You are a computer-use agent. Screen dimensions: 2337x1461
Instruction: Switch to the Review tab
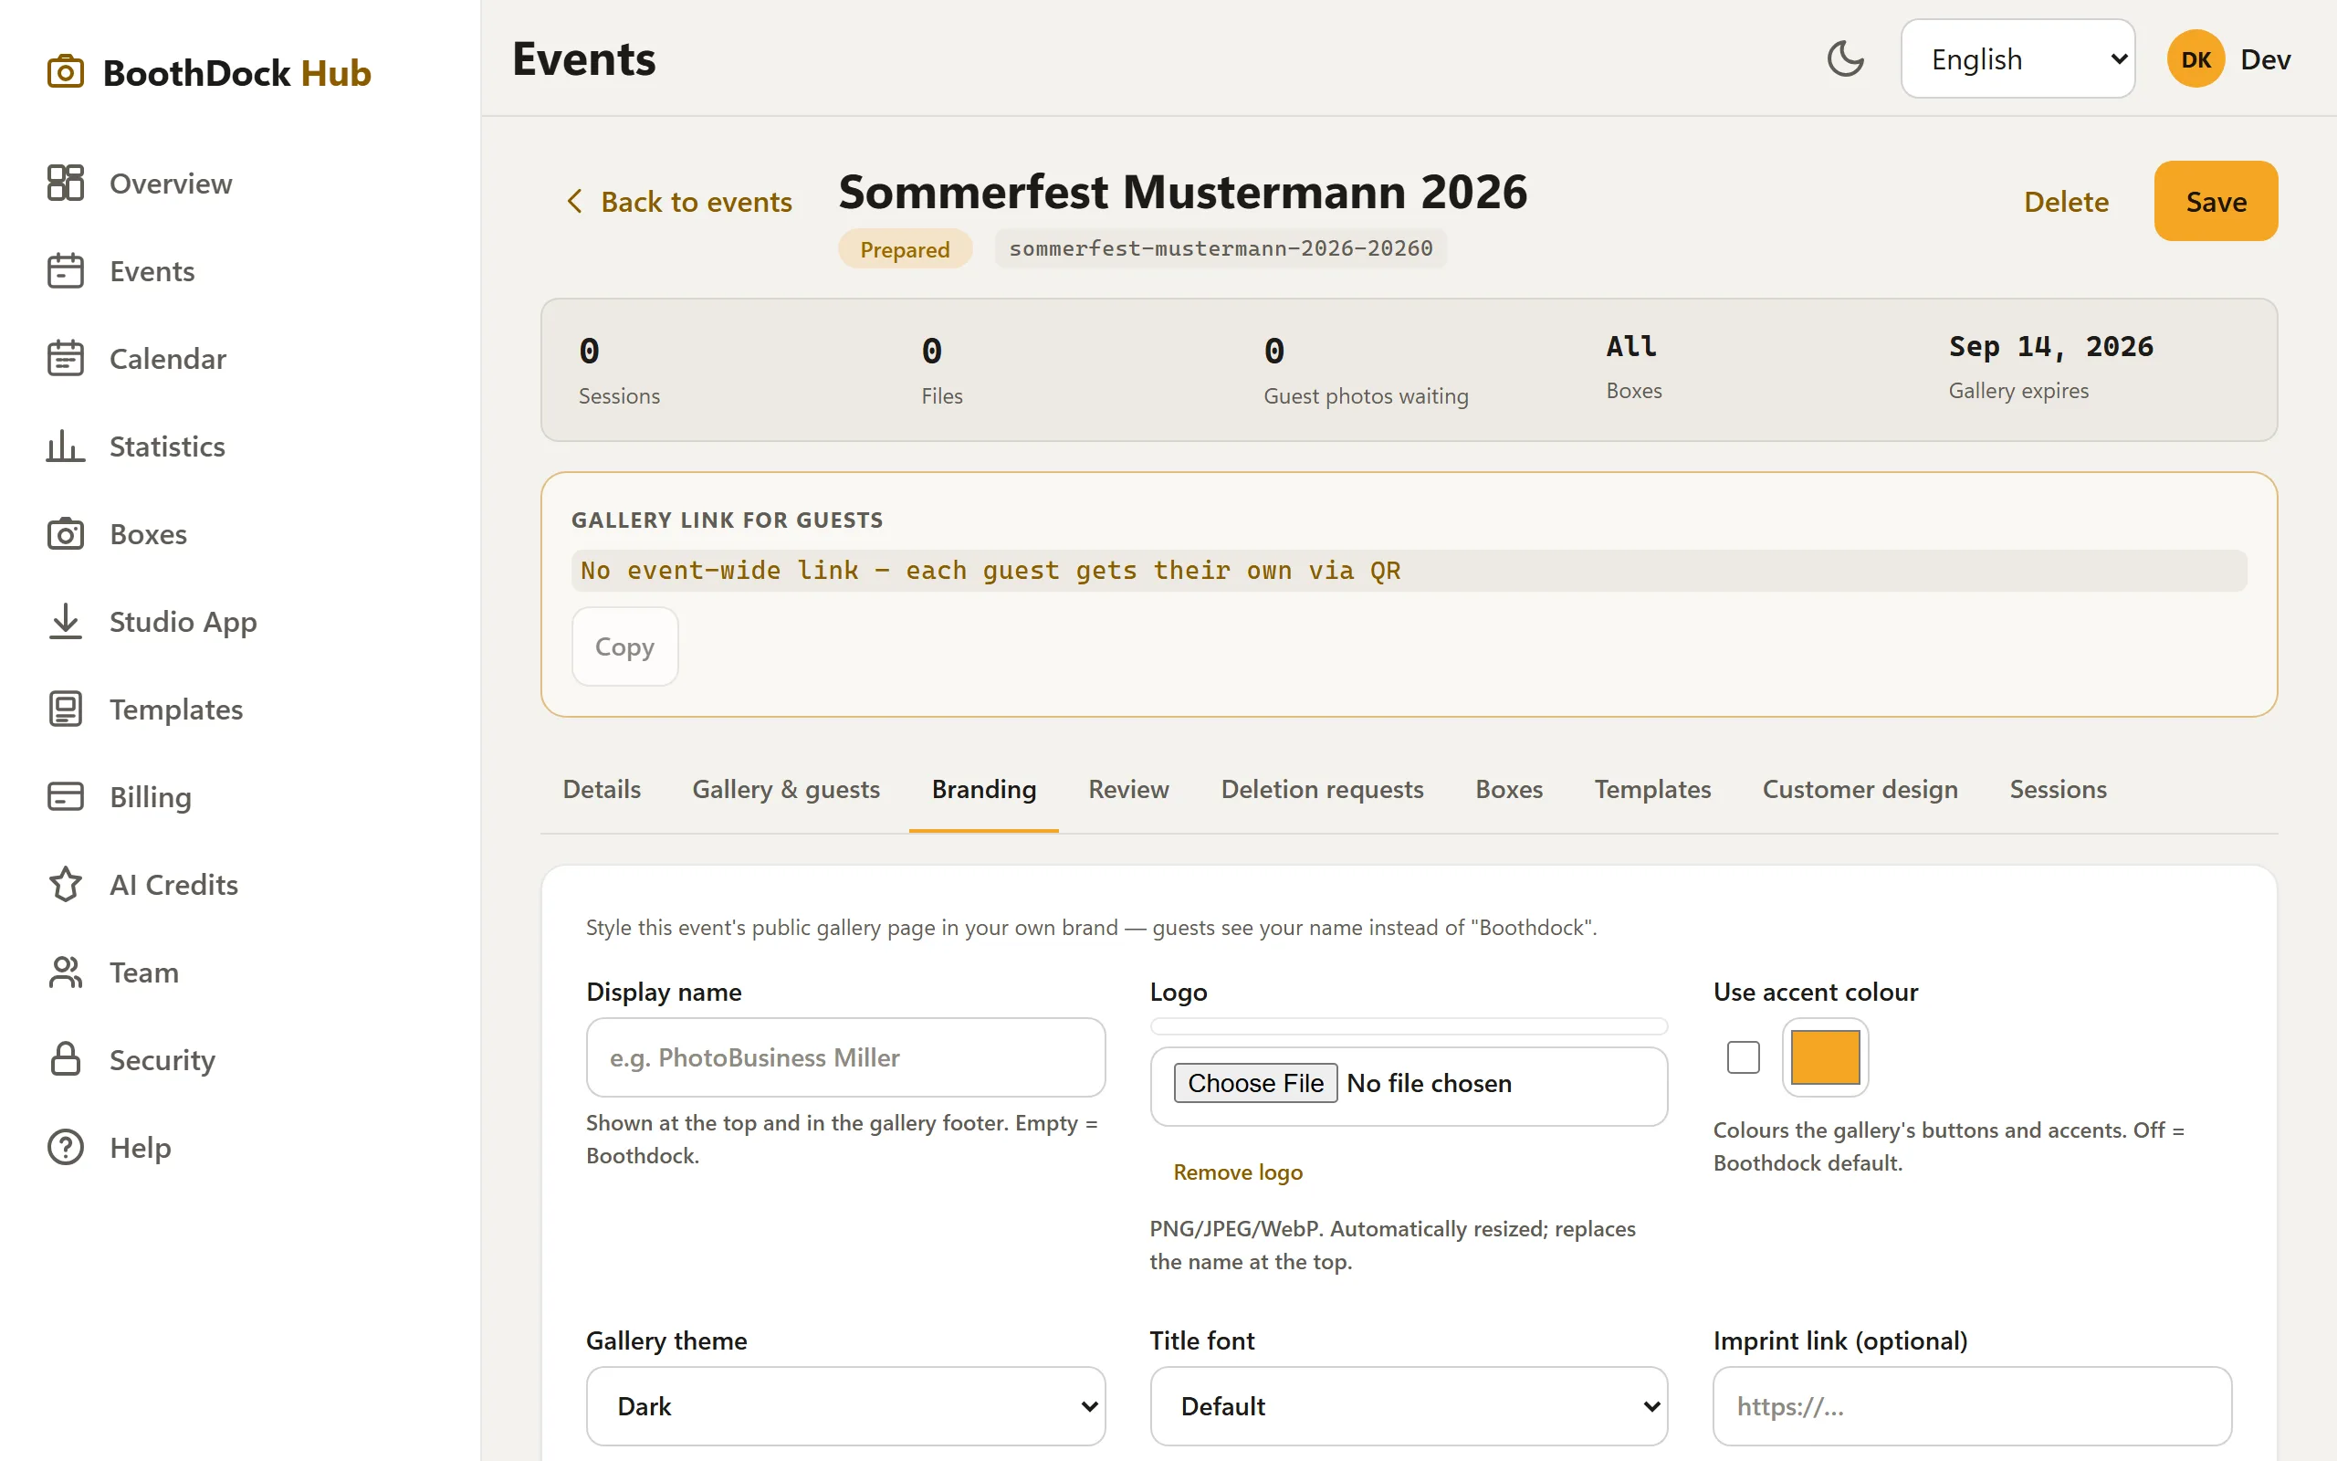1129,790
